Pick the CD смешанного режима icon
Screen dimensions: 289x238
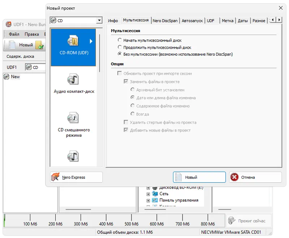click(x=73, y=117)
